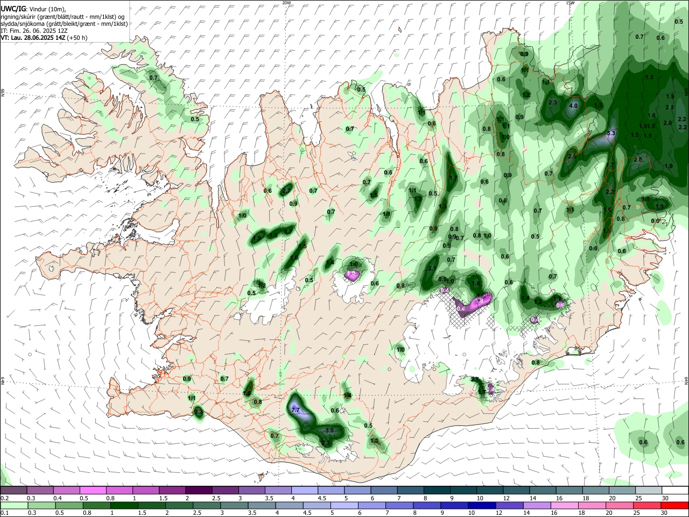Select the 4.0 precipitation value
Screen dimensions: 689x517
pos(573,106)
